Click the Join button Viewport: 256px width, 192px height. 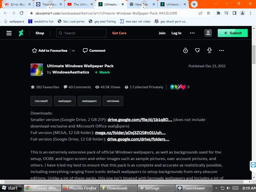click(162, 33)
